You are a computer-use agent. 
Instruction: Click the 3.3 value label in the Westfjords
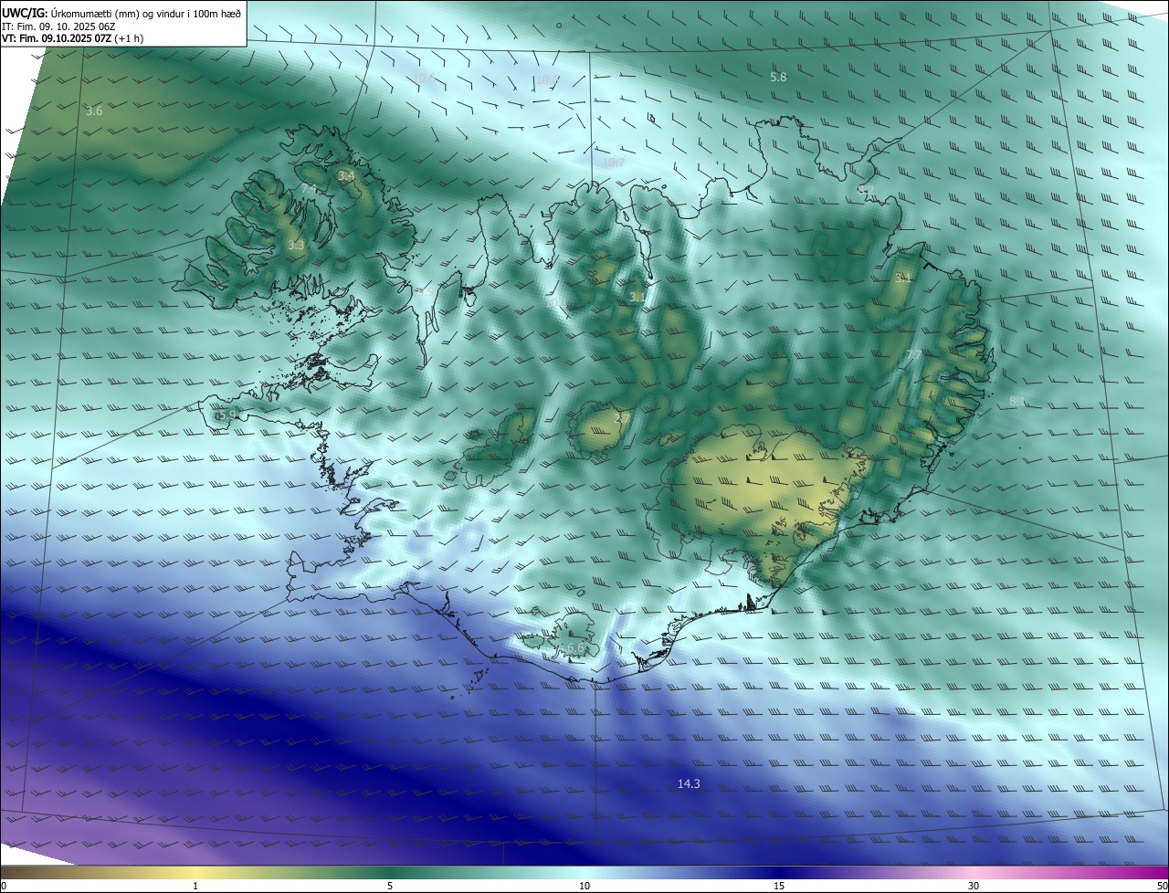pos(296,245)
